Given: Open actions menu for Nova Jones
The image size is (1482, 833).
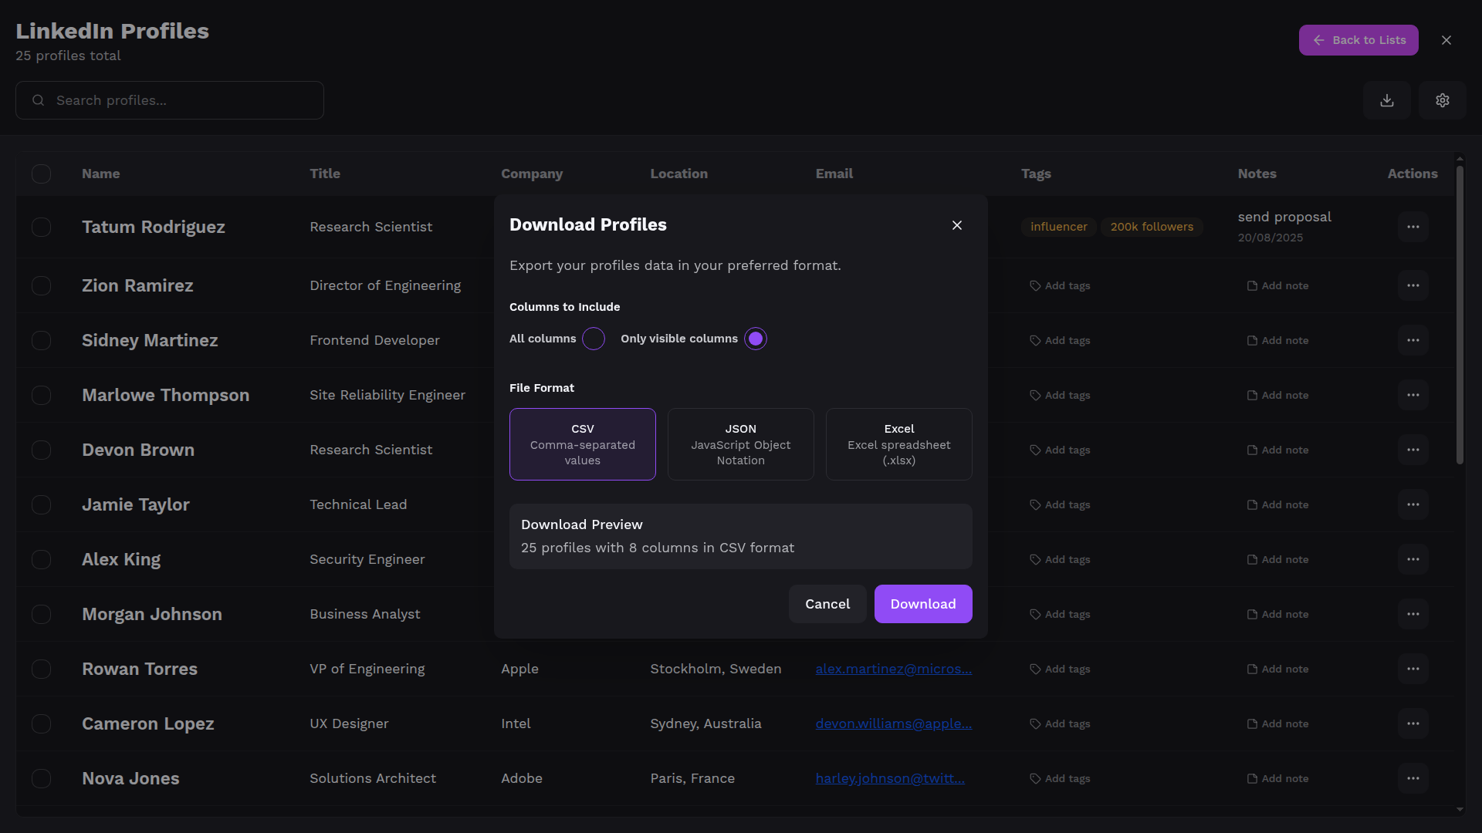Looking at the screenshot, I should coord(1413,778).
